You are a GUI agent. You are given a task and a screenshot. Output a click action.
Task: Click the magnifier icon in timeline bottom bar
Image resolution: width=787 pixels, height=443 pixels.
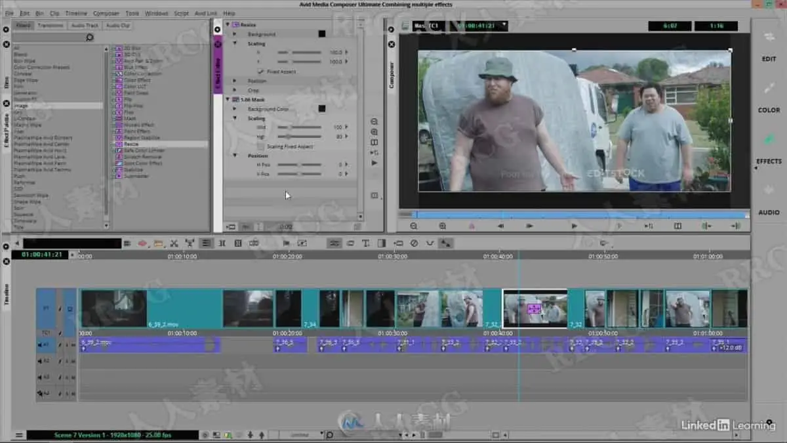(329, 434)
